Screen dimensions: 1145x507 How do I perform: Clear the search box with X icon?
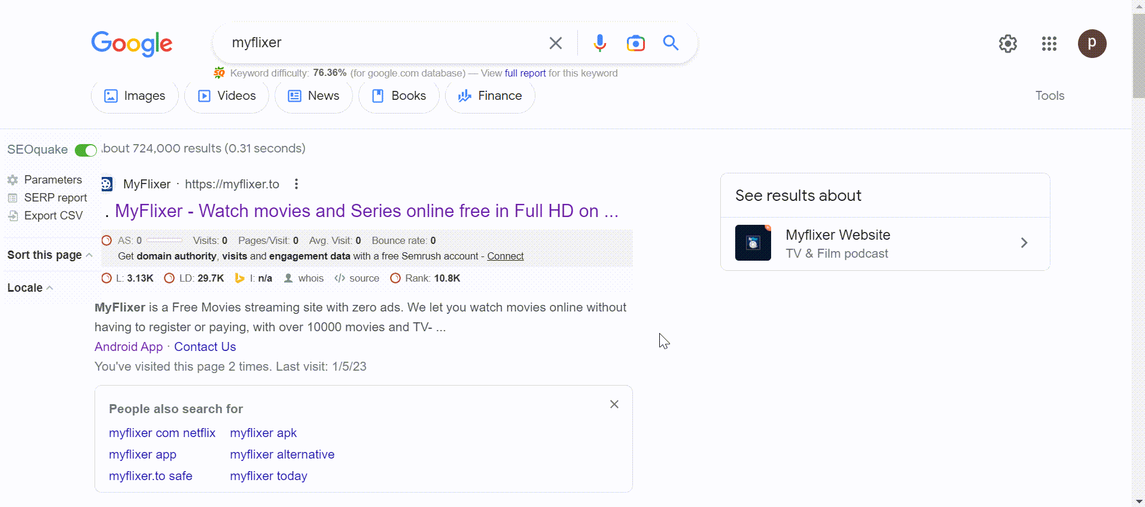(556, 43)
